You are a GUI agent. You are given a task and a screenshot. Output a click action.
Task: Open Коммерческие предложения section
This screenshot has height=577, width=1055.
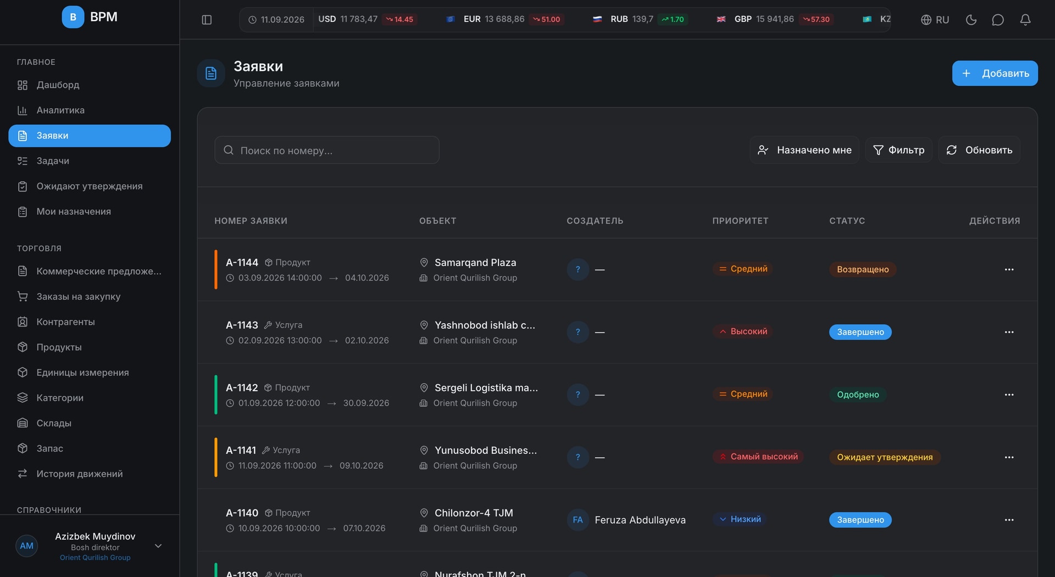click(90, 271)
